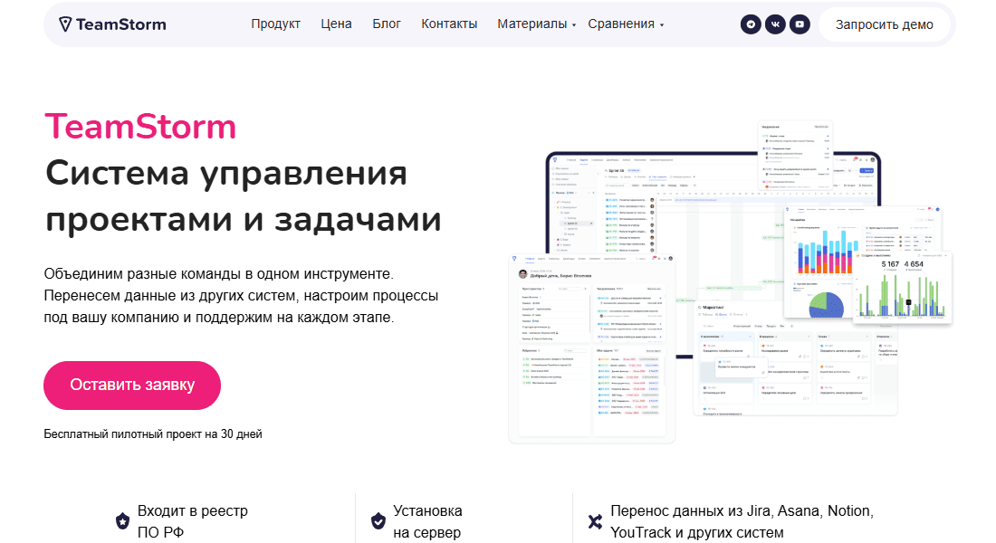This screenshot has height=543, width=996.
Task: Open the Telegram social icon
Action: pos(751,24)
